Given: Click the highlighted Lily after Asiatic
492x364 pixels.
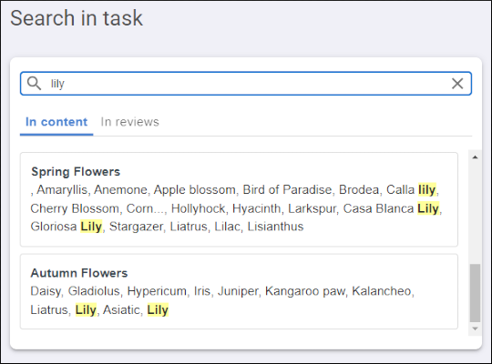Looking at the screenshot, I should coord(158,309).
